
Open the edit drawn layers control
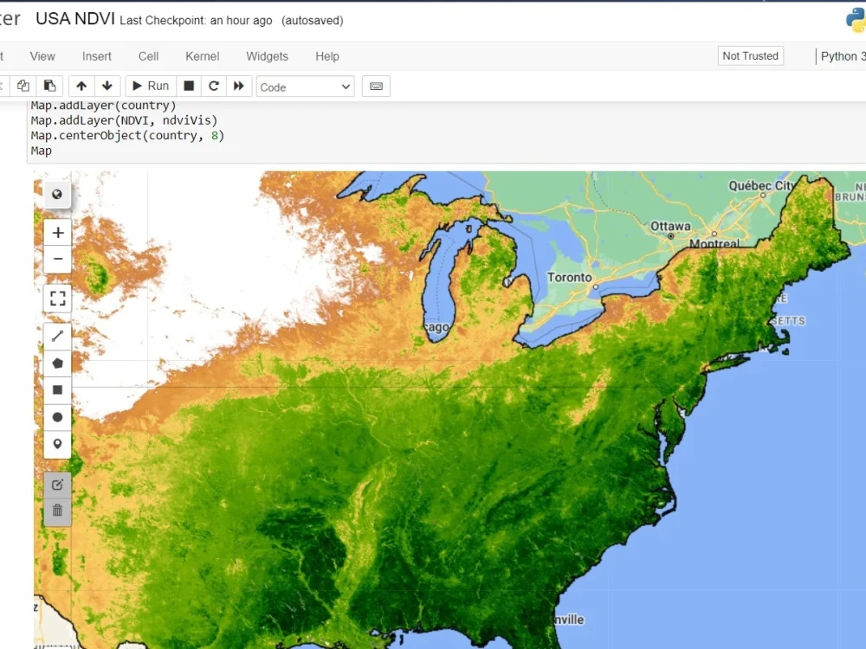(x=57, y=485)
